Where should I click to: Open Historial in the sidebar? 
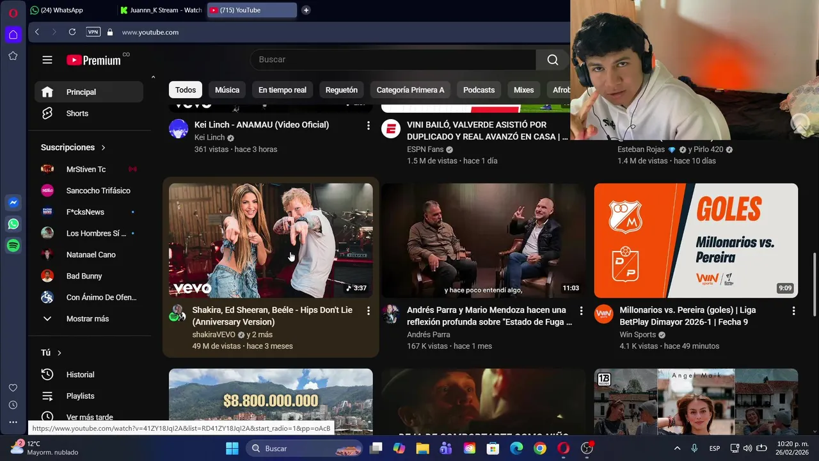[89, 375]
